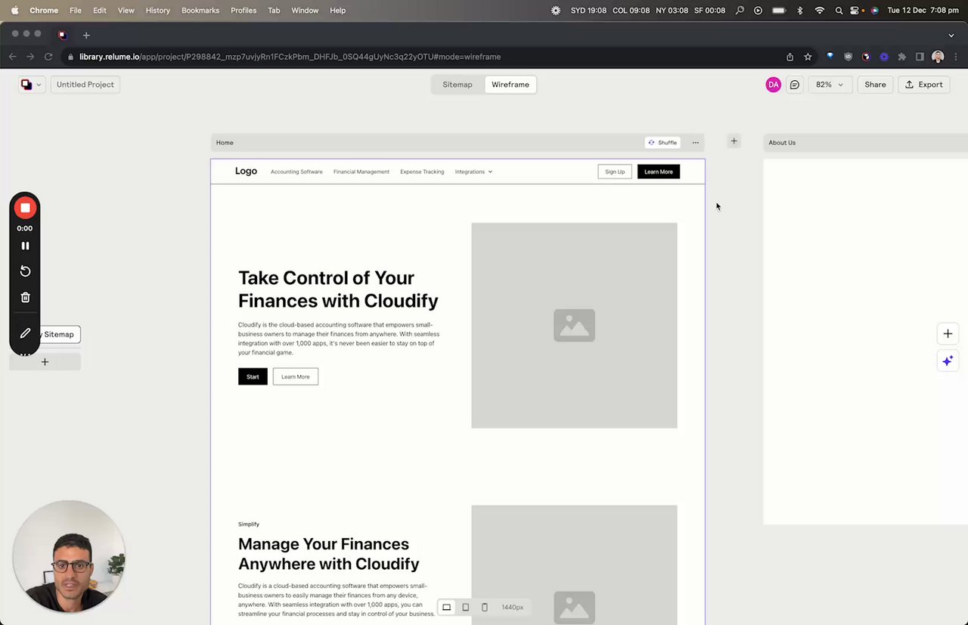Open the Bookmarks menu in menu bar
This screenshot has height=625, width=968.
point(200,11)
